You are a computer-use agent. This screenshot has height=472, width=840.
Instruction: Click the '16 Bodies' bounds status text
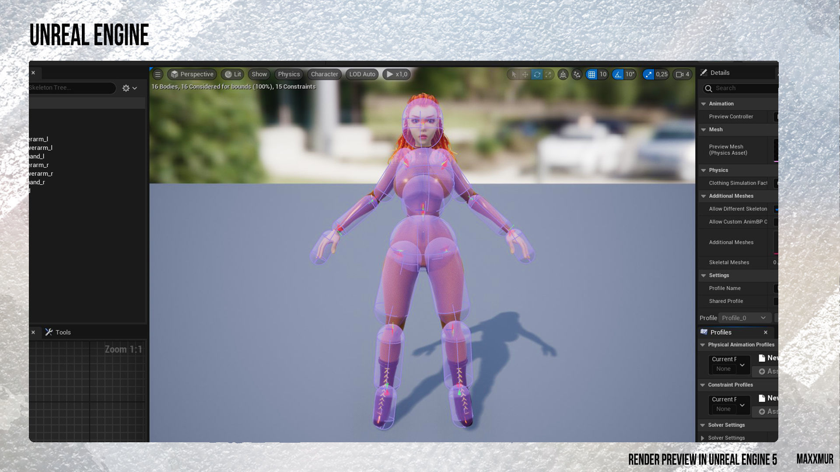pos(233,87)
